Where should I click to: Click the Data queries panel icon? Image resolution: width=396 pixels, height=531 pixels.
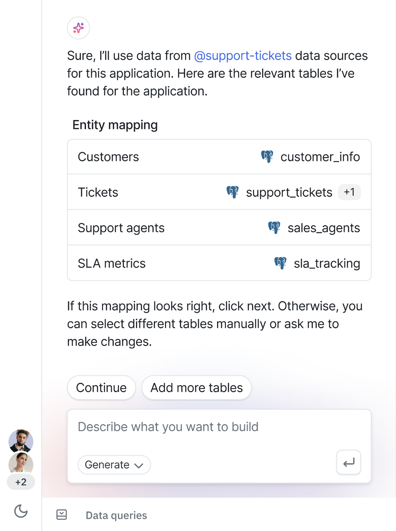click(x=61, y=515)
